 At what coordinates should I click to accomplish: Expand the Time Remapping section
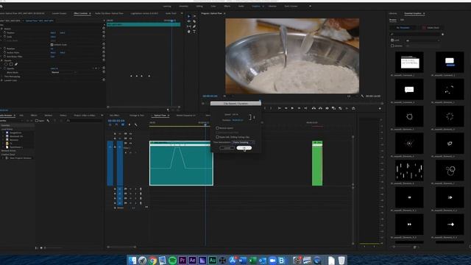1,77
